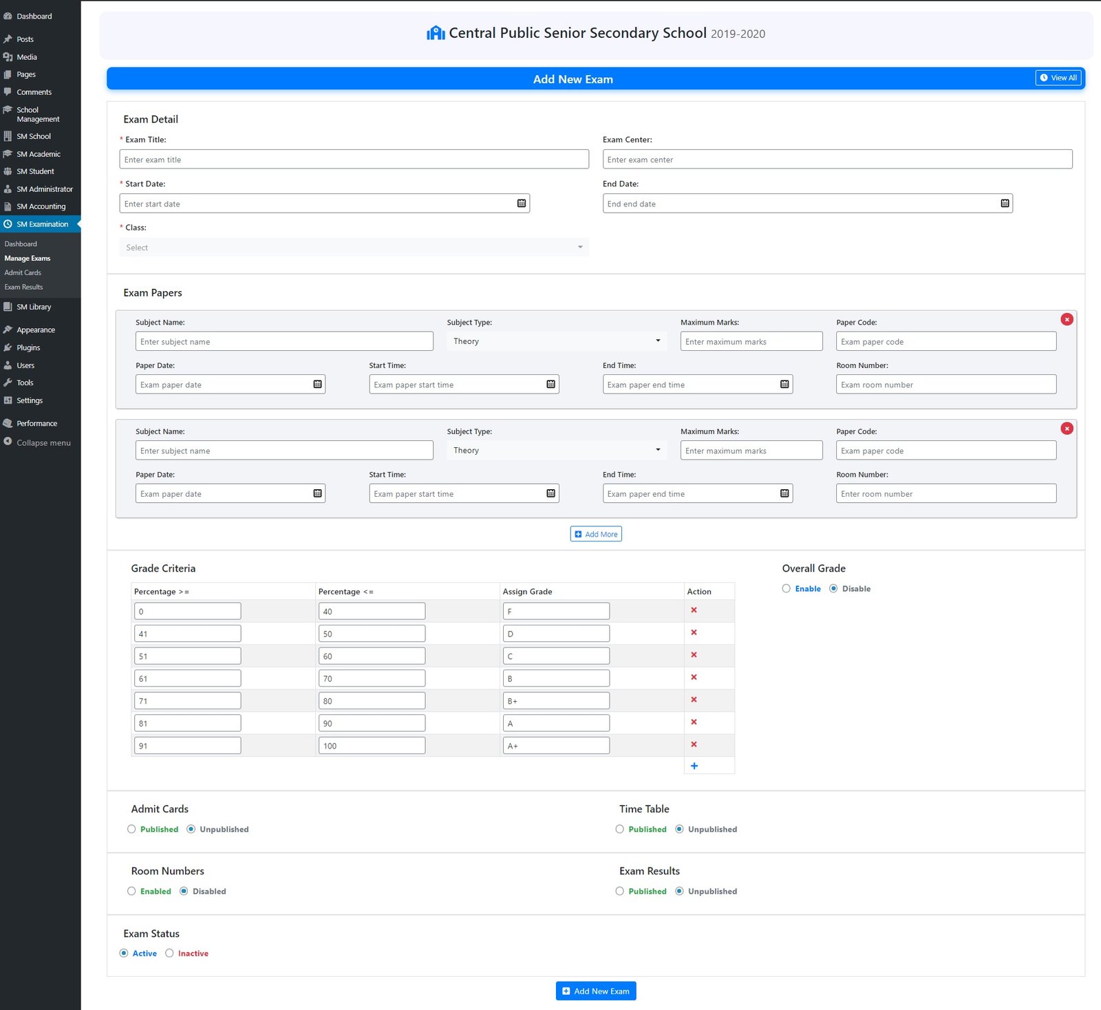Mark Exam Status as Active
Viewport: 1101px width, 1010px height.
click(124, 953)
